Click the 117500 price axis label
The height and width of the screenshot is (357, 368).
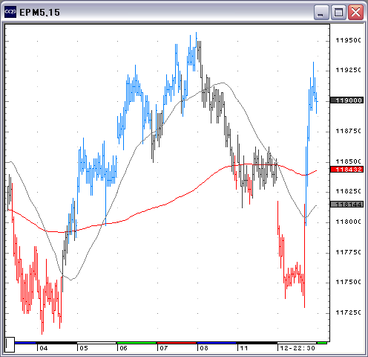pos(348,282)
